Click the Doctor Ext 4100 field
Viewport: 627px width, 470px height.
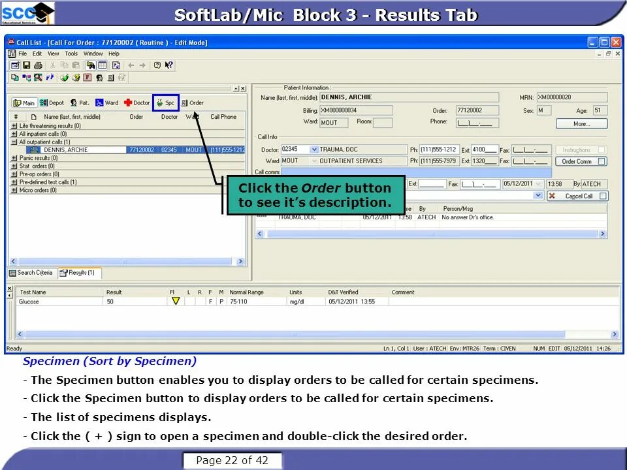click(485, 150)
